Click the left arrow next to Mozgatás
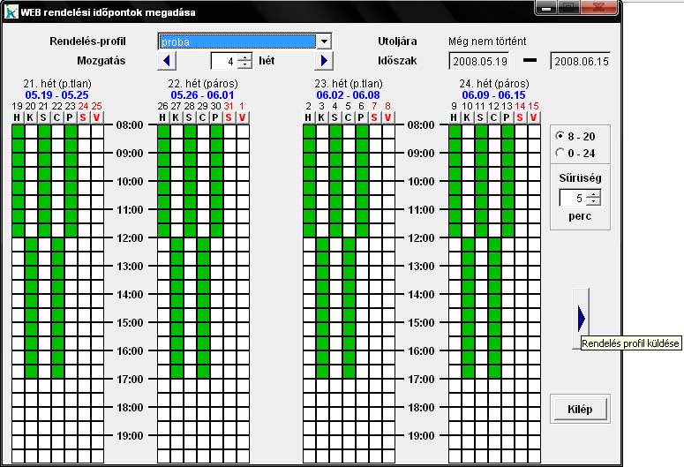684x467 pixels. (x=168, y=61)
